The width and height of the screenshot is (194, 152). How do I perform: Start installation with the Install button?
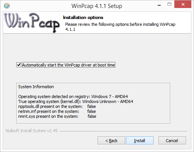click(x=140, y=141)
